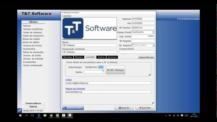Toggle the Dt. Registo date checkbox
217x122 pixels.
click(x=133, y=45)
